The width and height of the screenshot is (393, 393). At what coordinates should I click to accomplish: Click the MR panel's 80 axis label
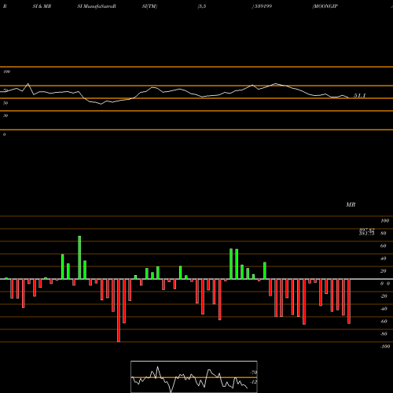[x=384, y=233]
